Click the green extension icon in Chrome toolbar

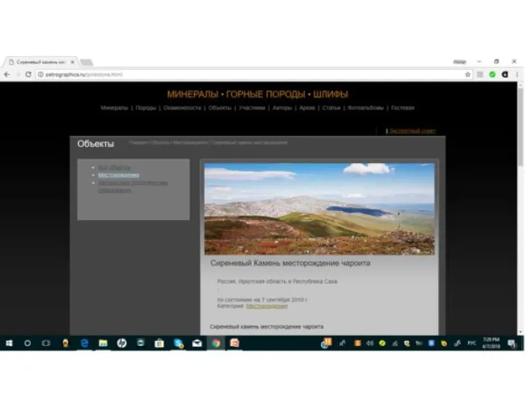click(492, 74)
